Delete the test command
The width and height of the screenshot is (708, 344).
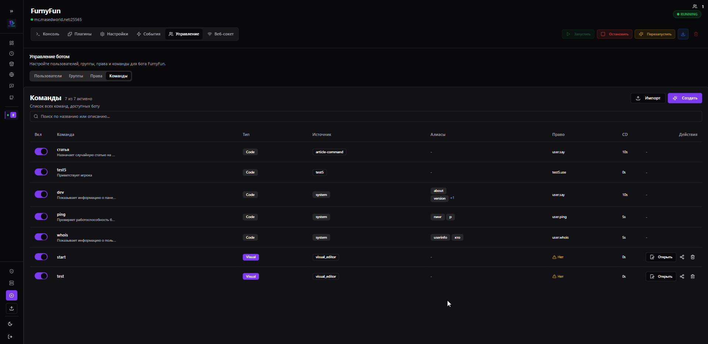693,277
